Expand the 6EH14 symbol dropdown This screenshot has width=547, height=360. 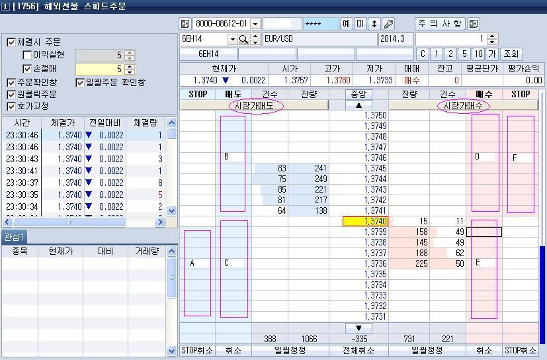pos(232,40)
